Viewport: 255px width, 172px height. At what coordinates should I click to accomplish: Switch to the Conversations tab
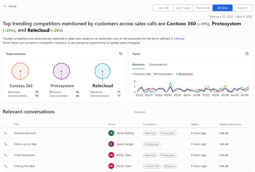tap(158, 64)
